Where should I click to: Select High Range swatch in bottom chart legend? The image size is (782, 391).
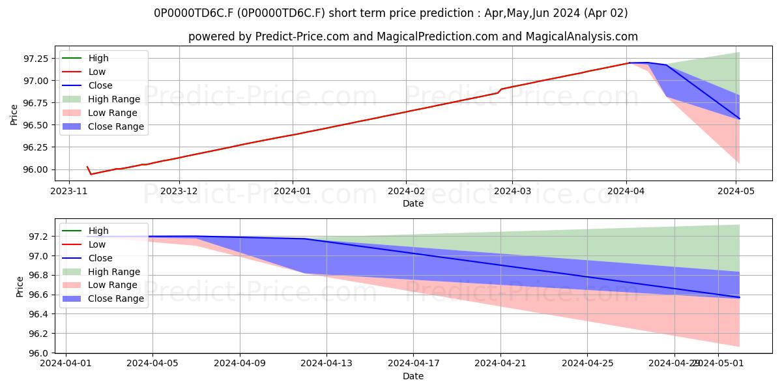(74, 272)
